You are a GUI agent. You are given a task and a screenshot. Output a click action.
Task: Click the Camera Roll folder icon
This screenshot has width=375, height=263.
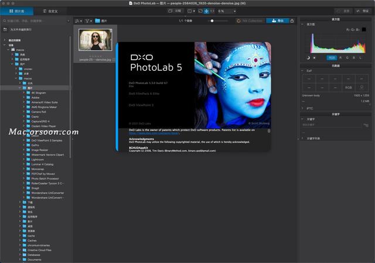[28, 111]
